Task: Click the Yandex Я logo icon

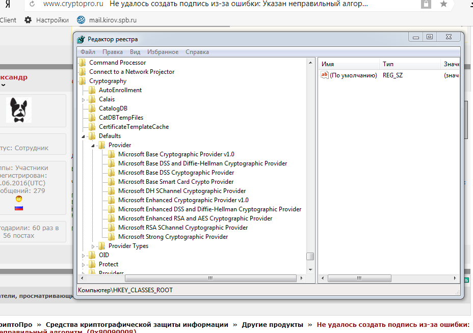Action: pyautogui.click(x=8, y=4)
